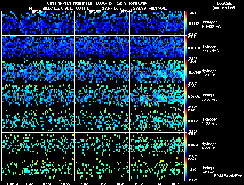Viewport: 244px width, 185px height.
Task: Click the 'Hydrogen 13-24 keV' row label
Action: (210, 146)
